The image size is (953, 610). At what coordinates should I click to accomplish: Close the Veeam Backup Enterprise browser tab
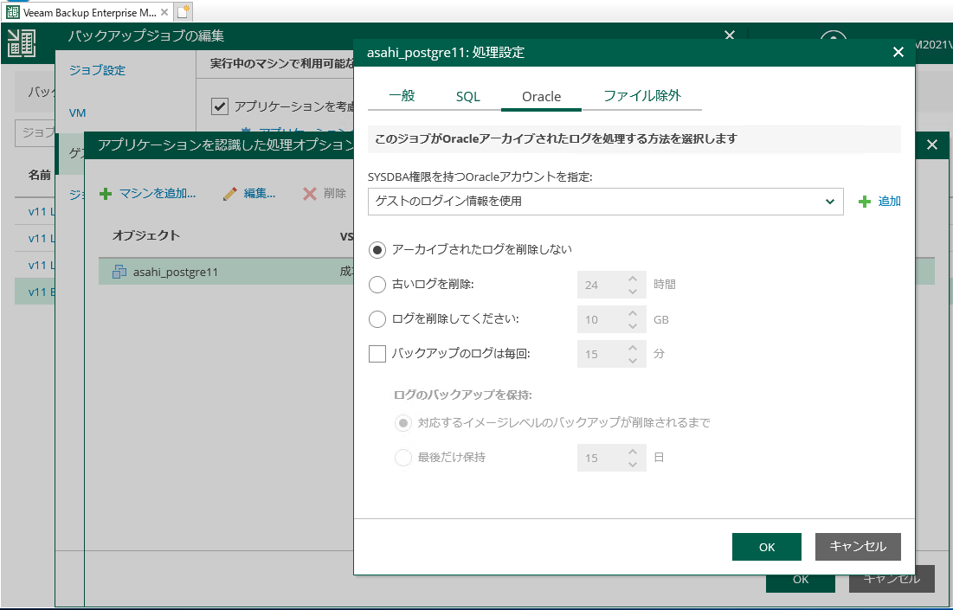(164, 12)
